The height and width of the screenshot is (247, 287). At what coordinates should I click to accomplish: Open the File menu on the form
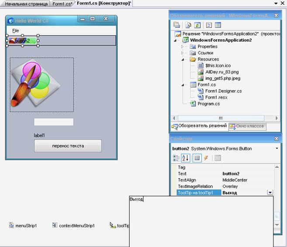pyautogui.click(x=15, y=30)
